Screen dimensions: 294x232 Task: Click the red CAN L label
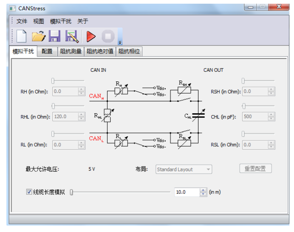(x=96, y=139)
